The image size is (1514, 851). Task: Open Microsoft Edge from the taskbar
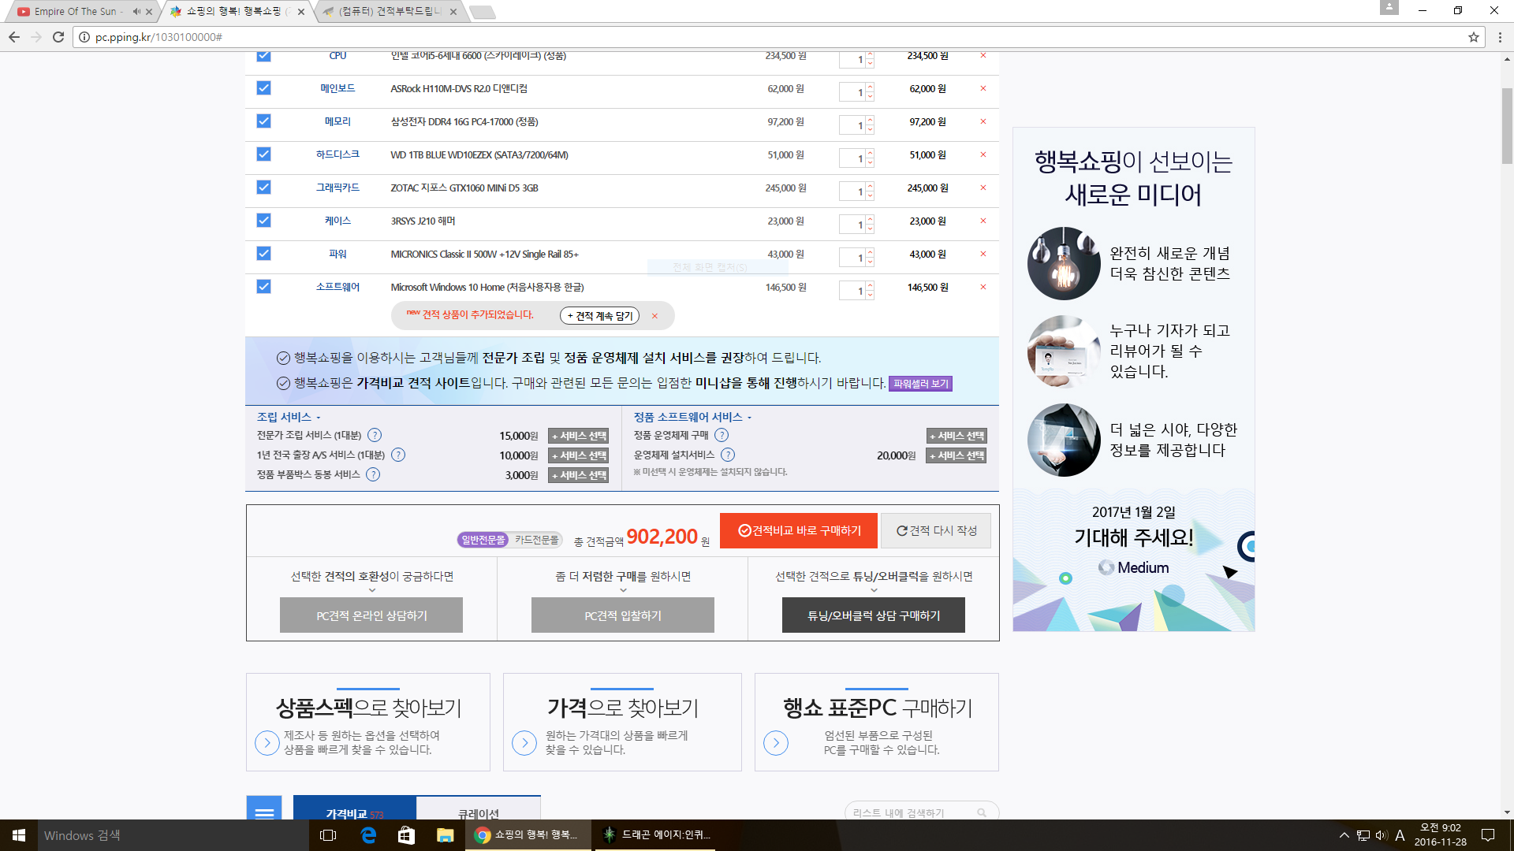coord(368,835)
